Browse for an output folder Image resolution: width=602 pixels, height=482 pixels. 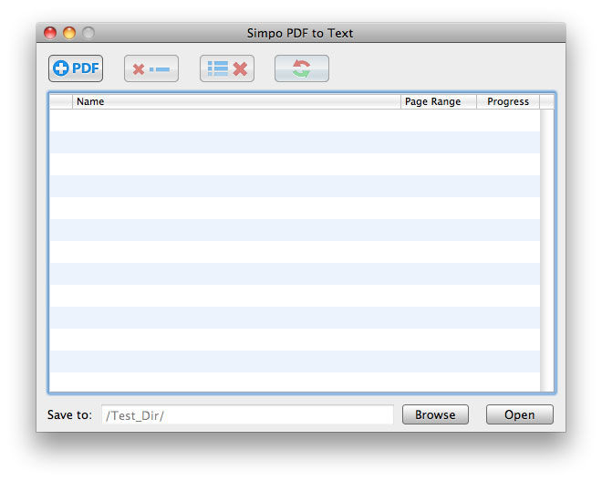(435, 414)
